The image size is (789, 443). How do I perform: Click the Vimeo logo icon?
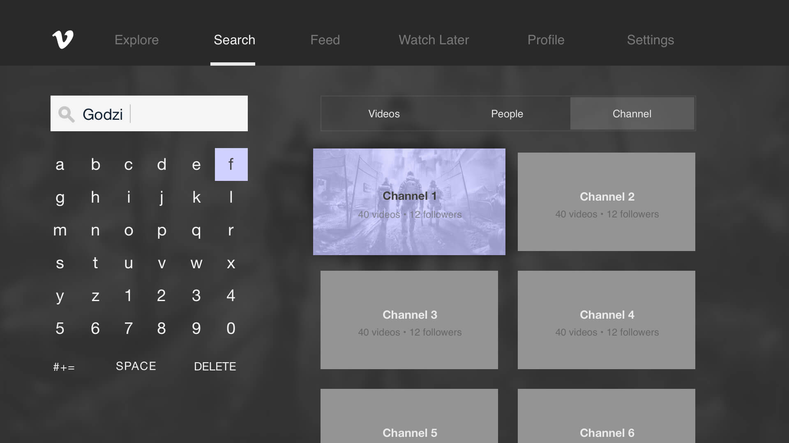63,39
